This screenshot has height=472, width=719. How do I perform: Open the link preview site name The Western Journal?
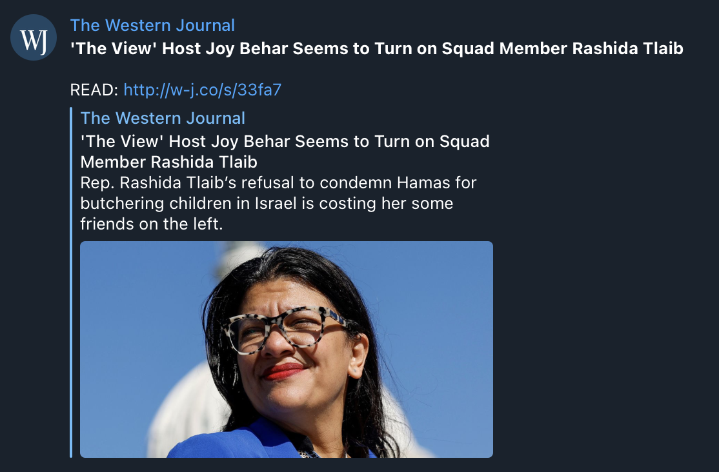(163, 118)
